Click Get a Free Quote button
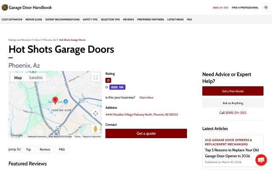 [x=233, y=91]
